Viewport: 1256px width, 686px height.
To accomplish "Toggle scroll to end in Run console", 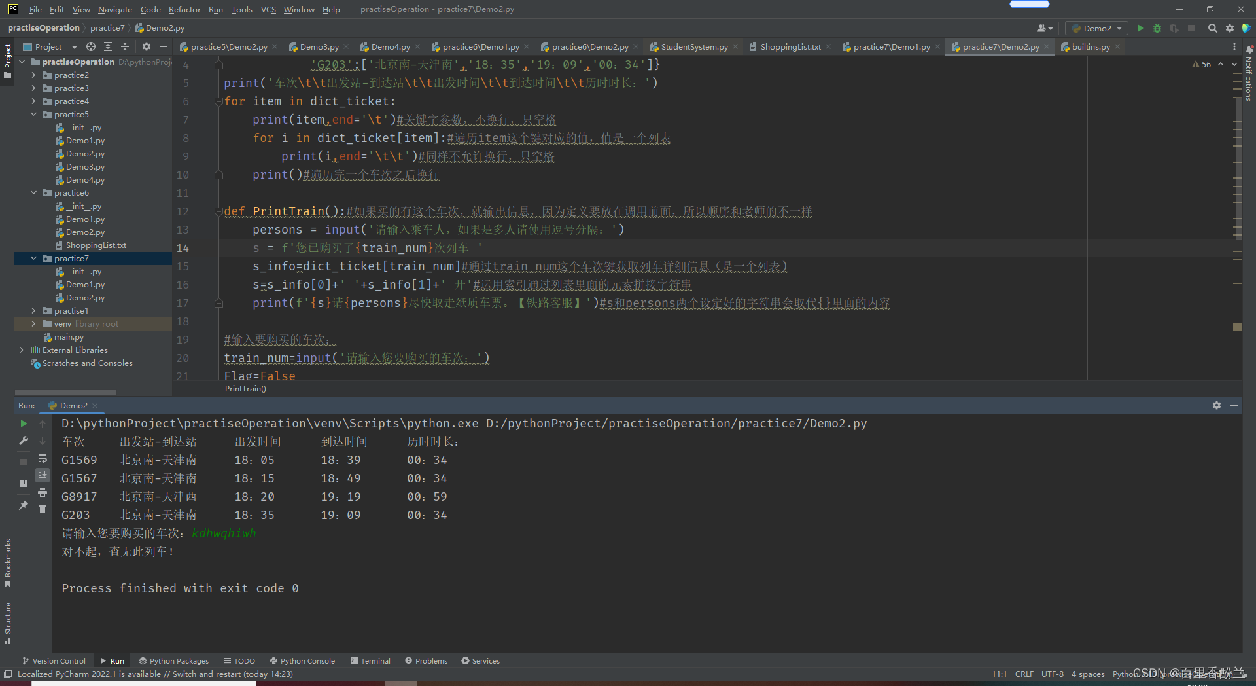I will [43, 475].
